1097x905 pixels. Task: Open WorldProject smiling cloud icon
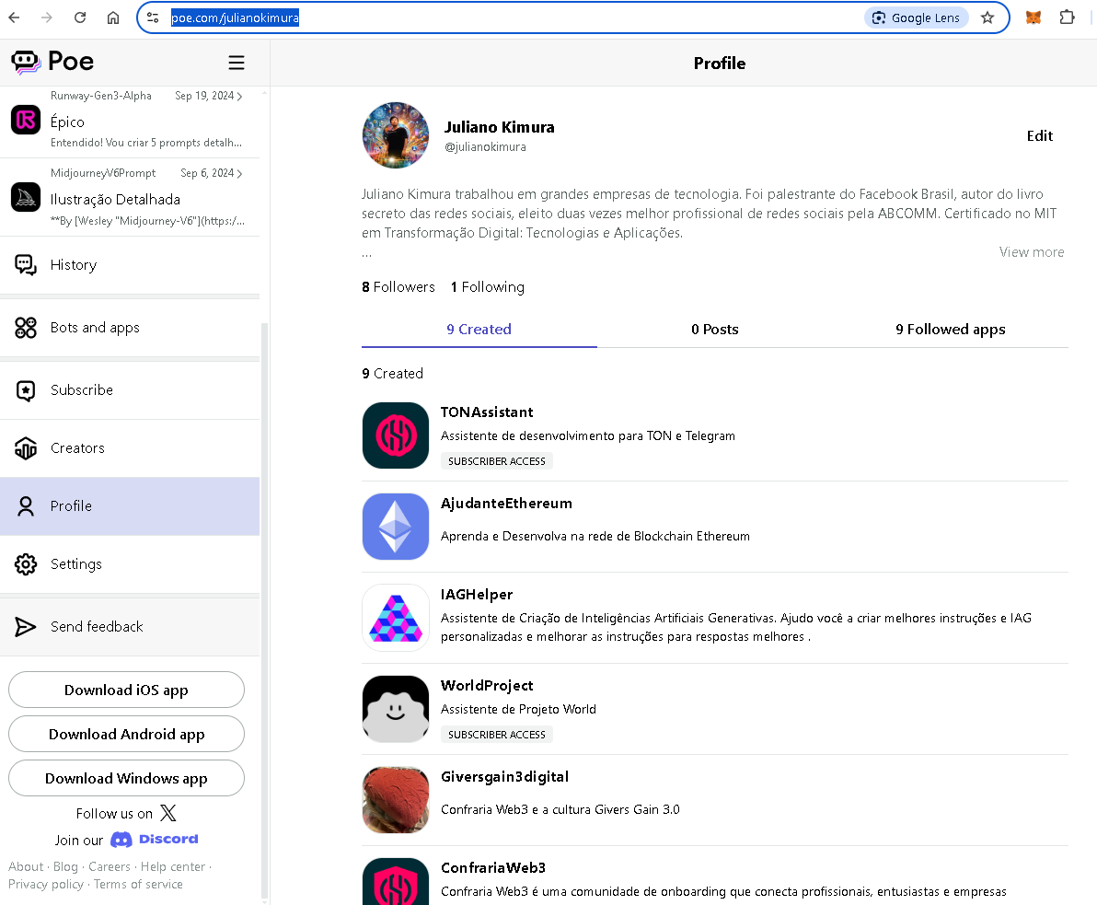click(x=396, y=708)
